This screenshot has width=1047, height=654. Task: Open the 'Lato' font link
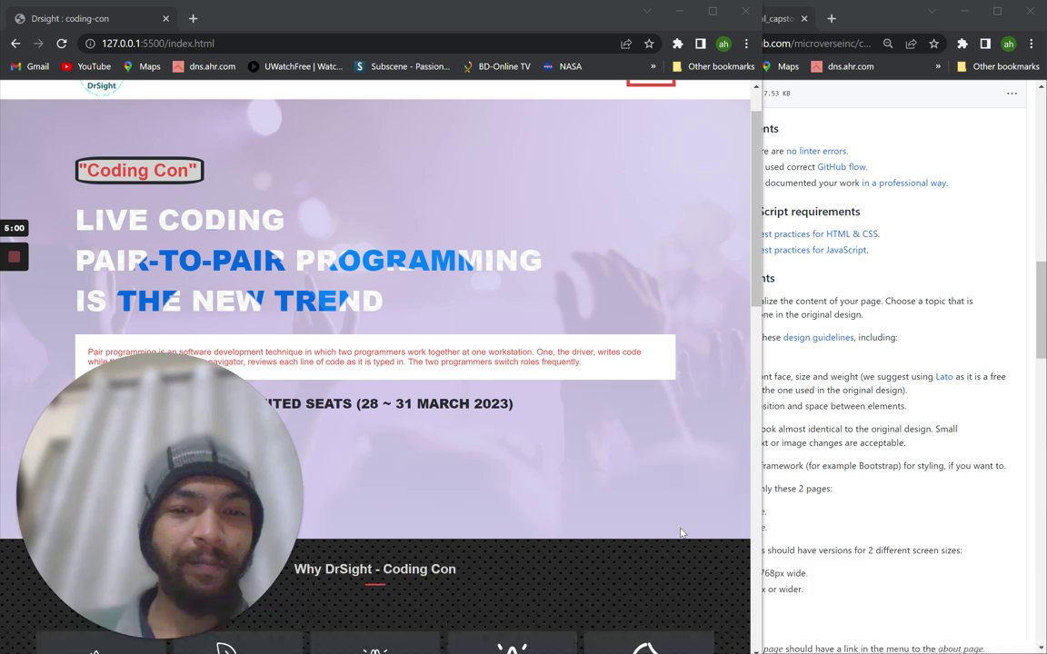point(944,376)
